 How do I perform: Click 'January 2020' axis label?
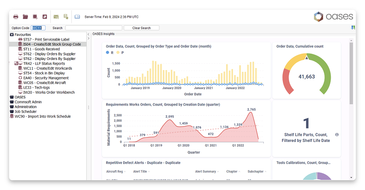(172, 88)
